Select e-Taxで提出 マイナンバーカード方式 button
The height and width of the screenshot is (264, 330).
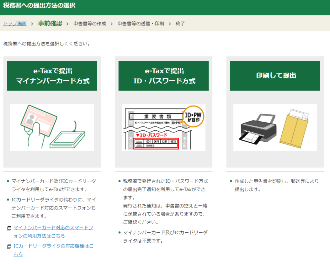[52, 76]
